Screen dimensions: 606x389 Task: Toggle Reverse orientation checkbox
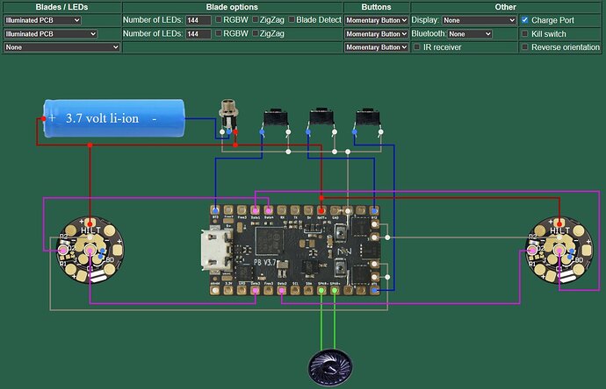(524, 46)
